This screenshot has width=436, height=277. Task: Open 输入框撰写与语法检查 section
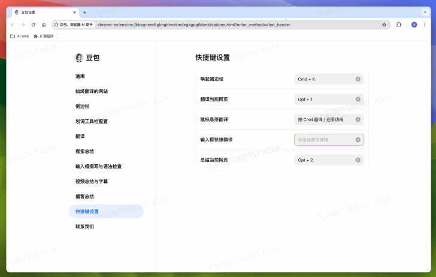[98, 167]
